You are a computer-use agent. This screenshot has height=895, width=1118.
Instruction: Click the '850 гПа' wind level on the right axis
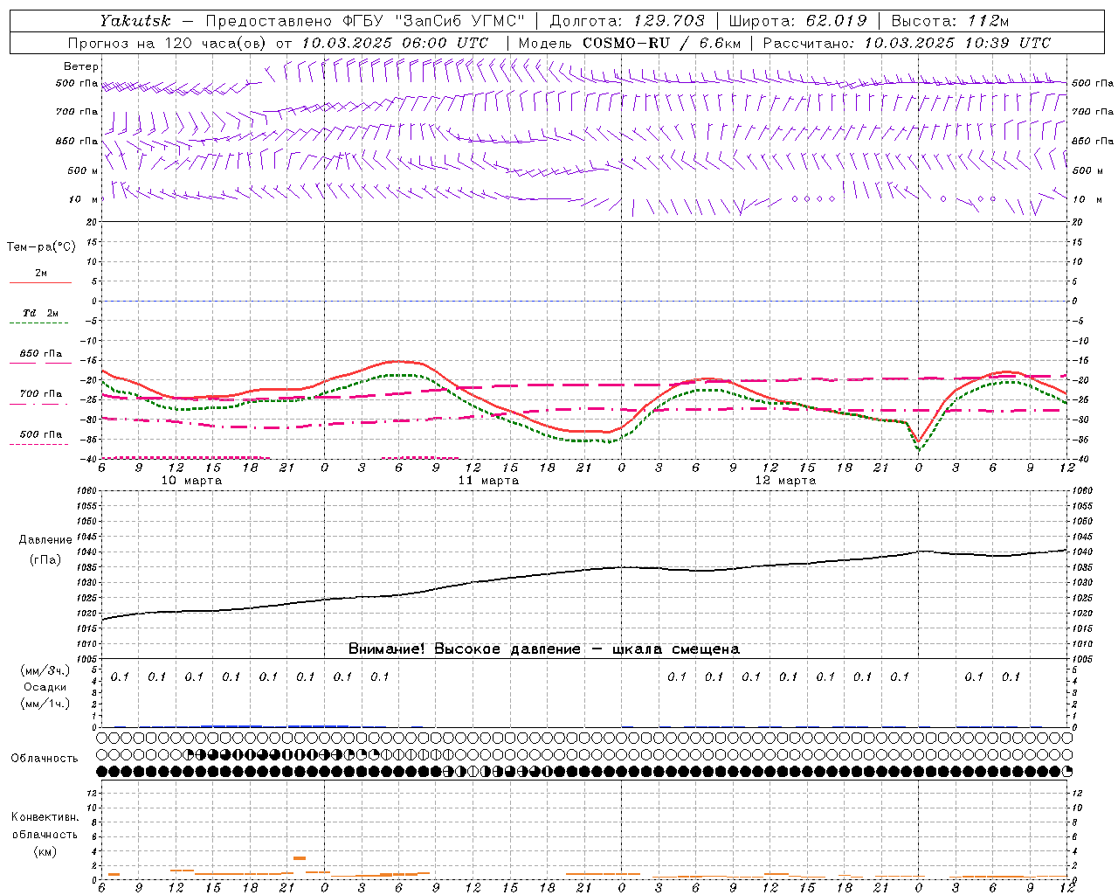tap(1093, 141)
